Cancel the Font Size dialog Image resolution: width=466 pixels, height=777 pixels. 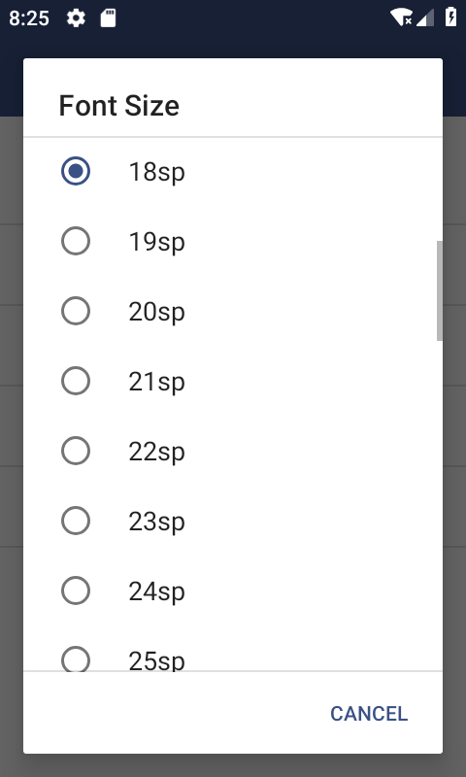point(369,714)
